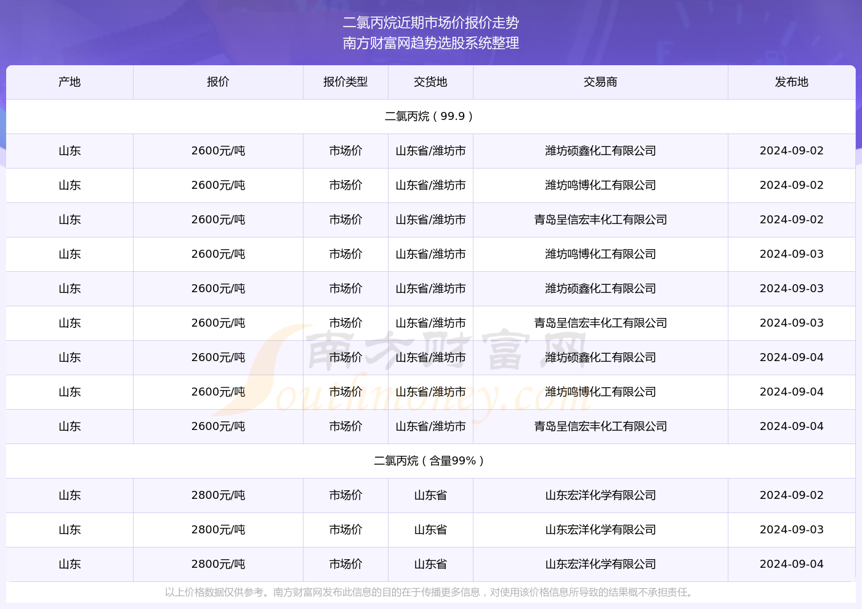Select 青岛呈信宏丰化工有限公司 in the 2024-09-03 row
Image resolution: width=862 pixels, height=609 pixels.
[x=600, y=323]
